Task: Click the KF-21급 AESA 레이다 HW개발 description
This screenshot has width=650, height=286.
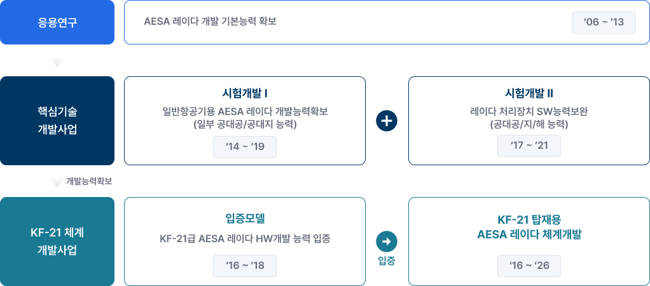Action: pyautogui.click(x=245, y=239)
